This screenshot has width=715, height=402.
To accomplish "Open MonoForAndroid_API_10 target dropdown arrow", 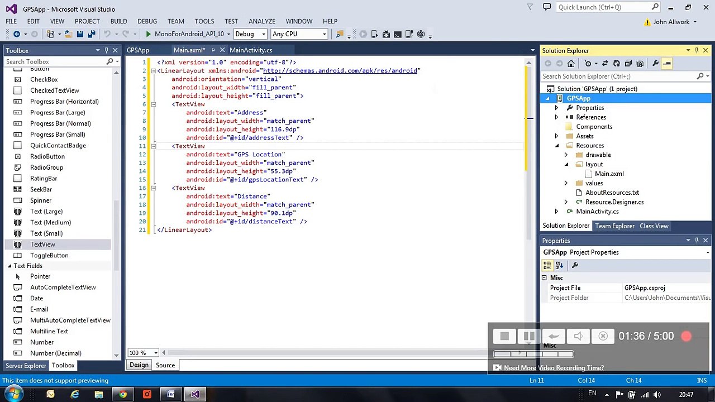I will click(x=228, y=34).
